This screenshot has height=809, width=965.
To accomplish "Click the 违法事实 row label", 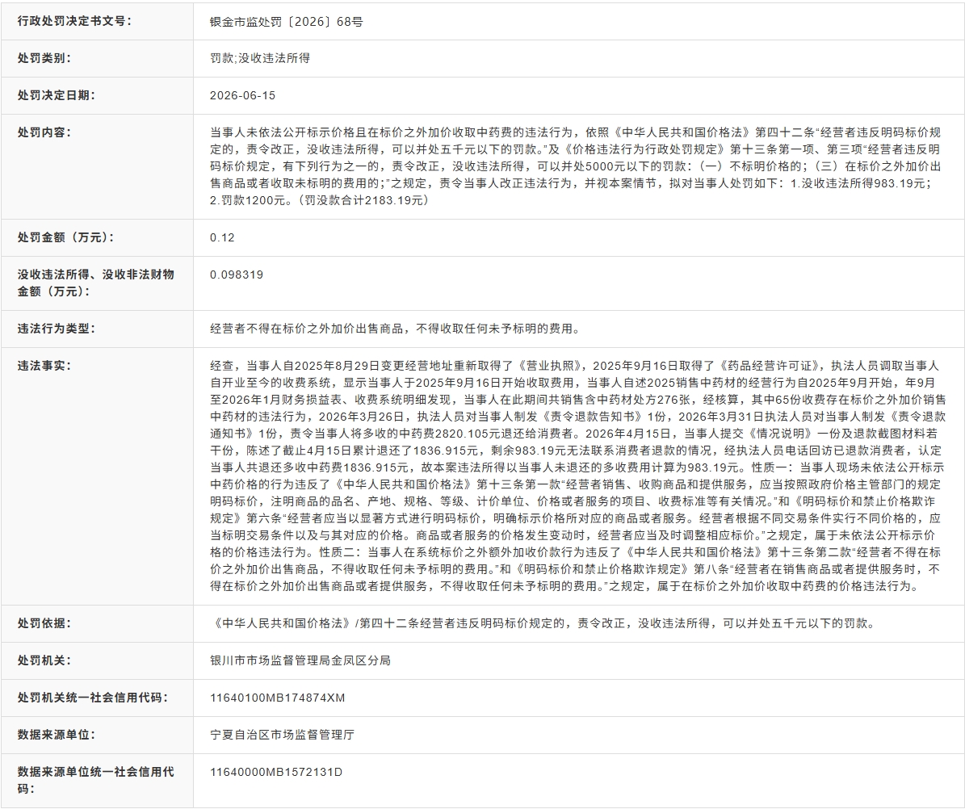I will pos(44,366).
